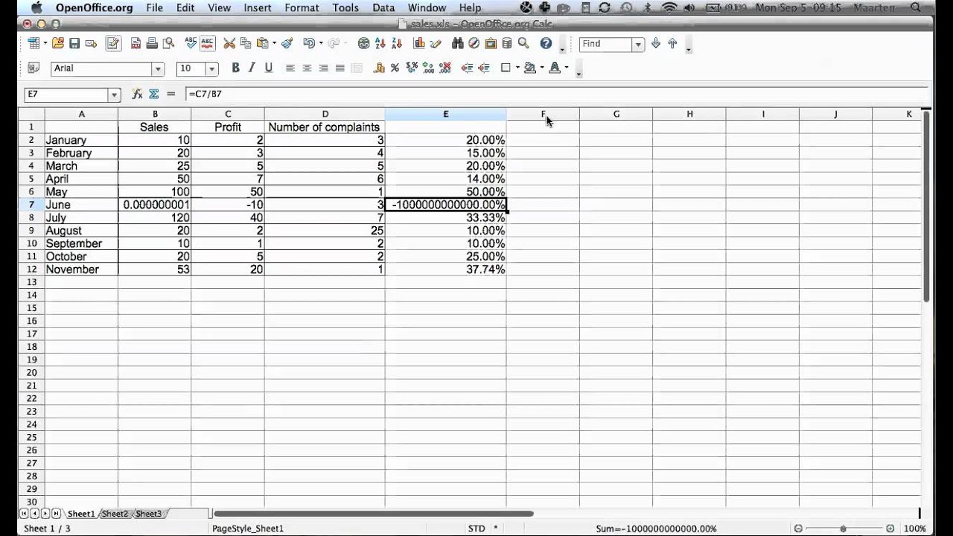Open the Find field dropdown arrow
The width and height of the screenshot is (953, 536).
(638, 44)
